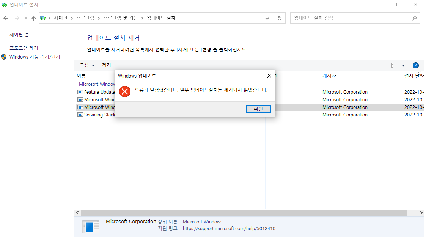The image size is (437, 245).
Task: Sort by the 이름 column header
Action: 81,76
